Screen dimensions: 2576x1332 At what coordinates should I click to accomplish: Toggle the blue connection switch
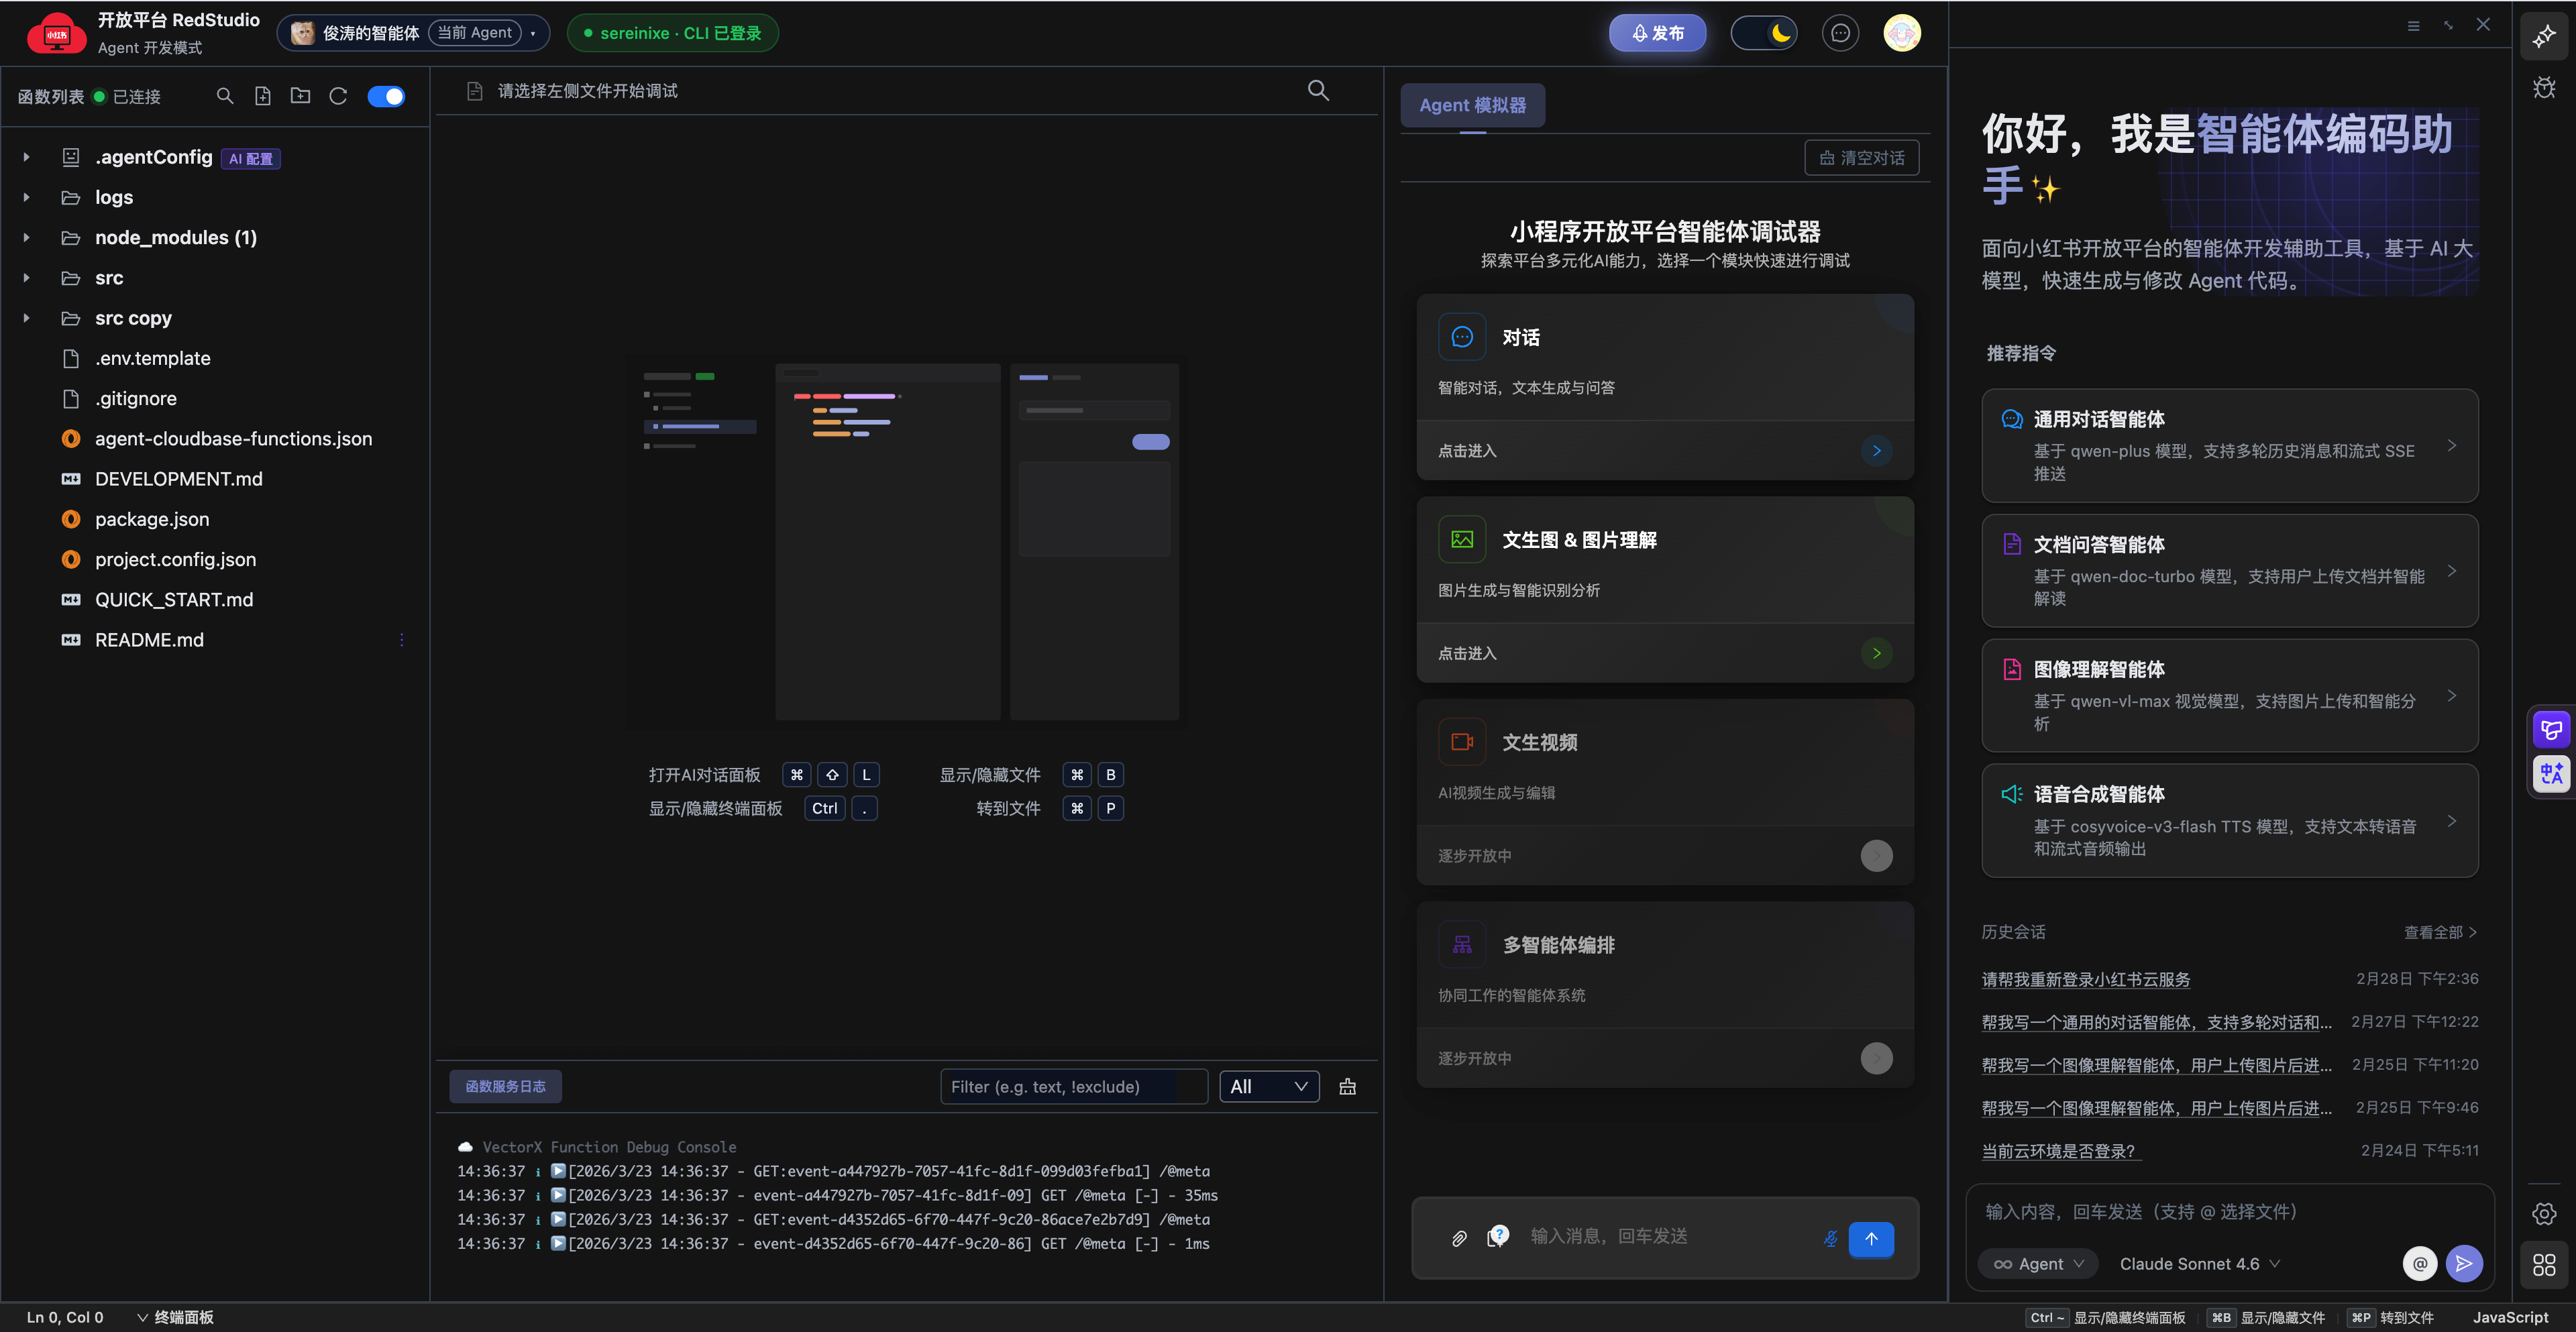386,96
